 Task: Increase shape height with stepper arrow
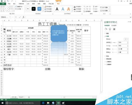point(110,7)
